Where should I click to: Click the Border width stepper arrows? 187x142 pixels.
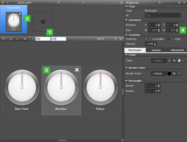point(159,86)
